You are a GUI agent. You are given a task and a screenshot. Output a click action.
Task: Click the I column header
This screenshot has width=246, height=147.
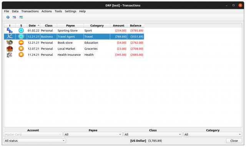tap(10, 26)
